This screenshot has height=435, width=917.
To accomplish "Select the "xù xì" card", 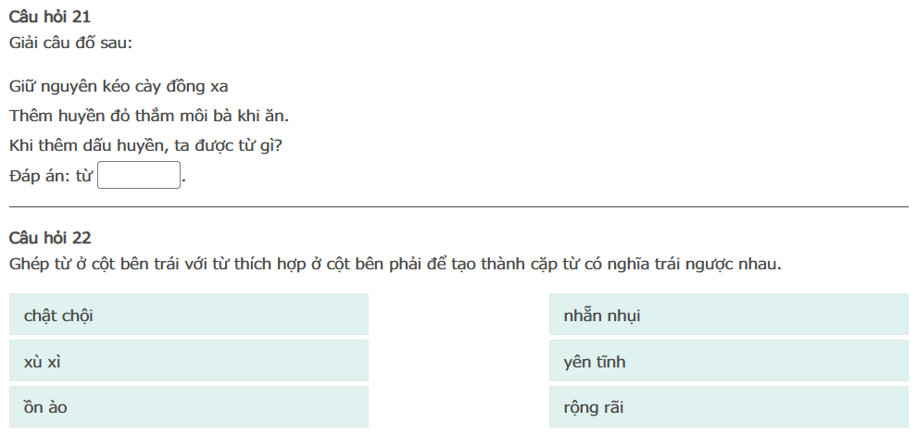I will pos(188,361).
